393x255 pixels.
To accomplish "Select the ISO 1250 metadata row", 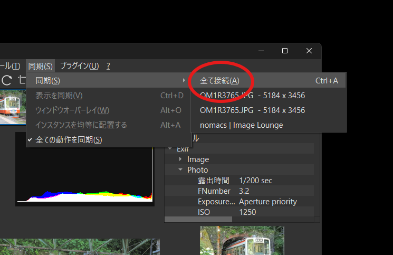I will [x=239, y=212].
